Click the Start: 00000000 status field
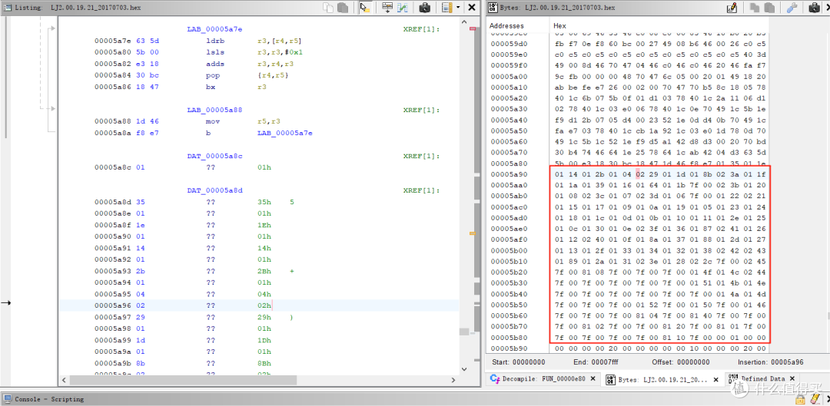 (x=518, y=362)
